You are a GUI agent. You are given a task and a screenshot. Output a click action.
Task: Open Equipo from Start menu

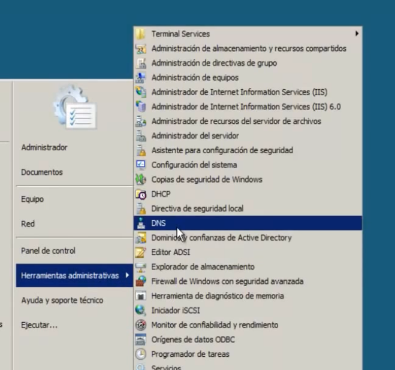click(32, 199)
